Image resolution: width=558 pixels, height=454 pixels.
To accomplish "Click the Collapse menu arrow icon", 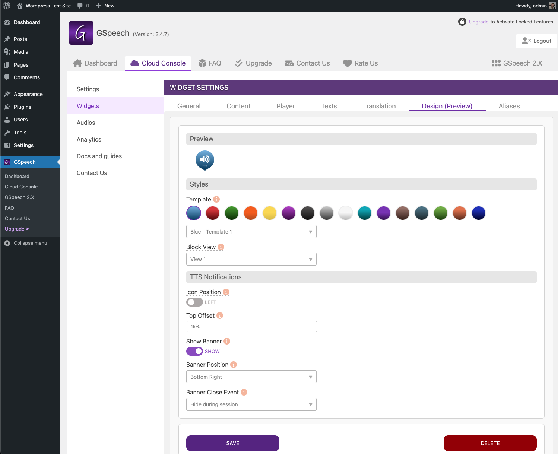I will click(x=7, y=243).
